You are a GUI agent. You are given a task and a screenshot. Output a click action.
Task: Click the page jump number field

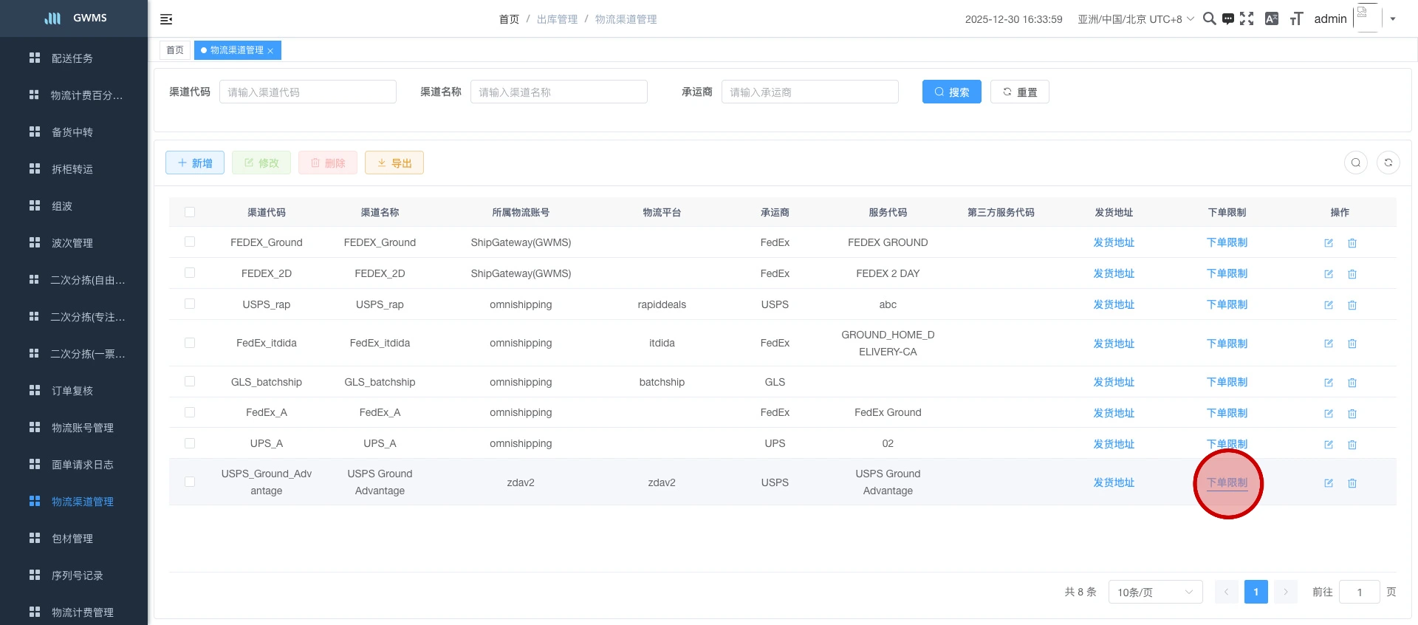(x=1359, y=592)
